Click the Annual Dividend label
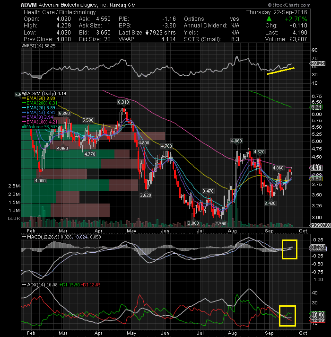This screenshot has height=337, width=331. pos(205,26)
